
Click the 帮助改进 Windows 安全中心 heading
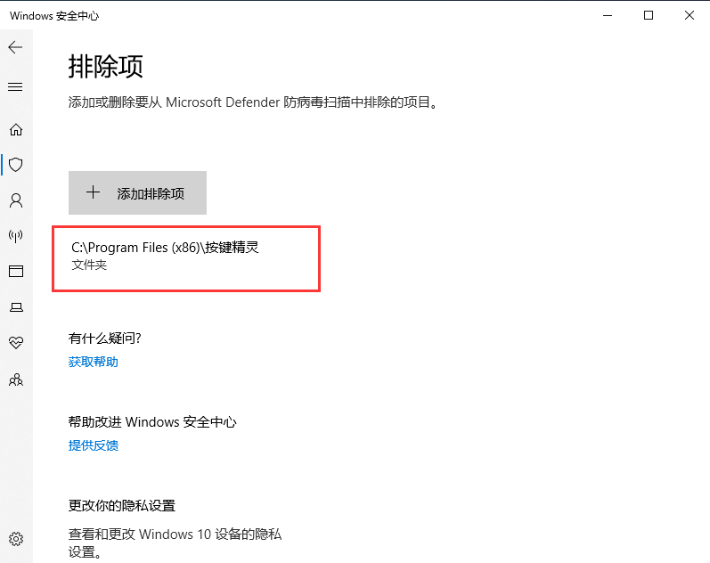[152, 422]
